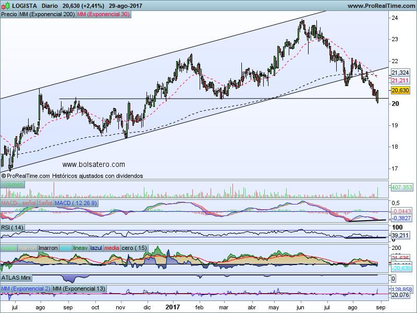417x313 pixels.
Task: Click the 21,324 moving average price tag
Action: (400, 73)
